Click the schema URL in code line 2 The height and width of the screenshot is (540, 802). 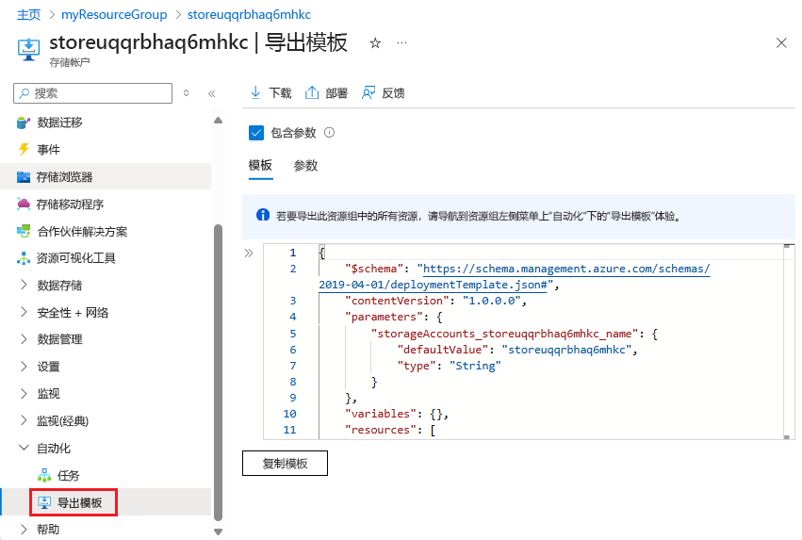coord(566,269)
